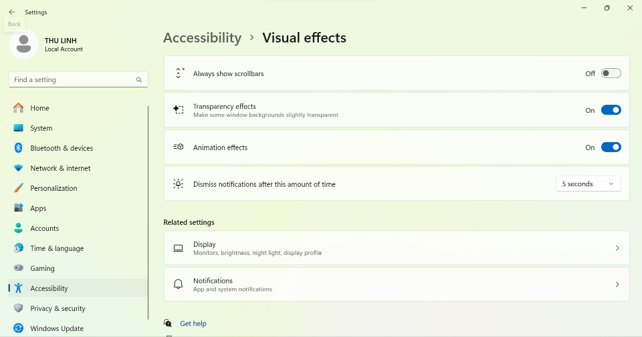Click the Get help link
The image size is (642, 337).
coord(193,324)
